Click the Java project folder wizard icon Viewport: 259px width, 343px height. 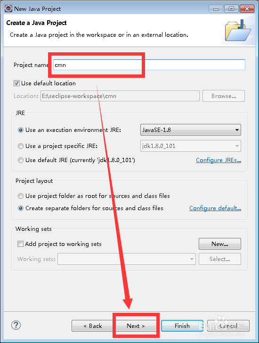click(238, 30)
